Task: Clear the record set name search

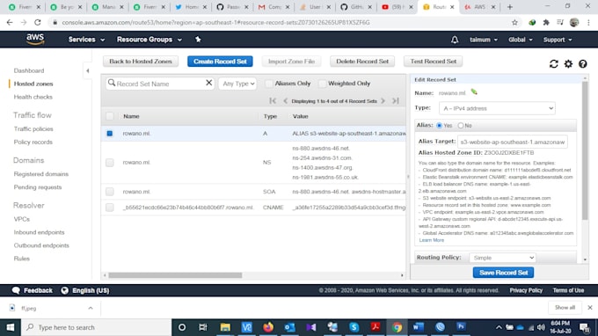Action: click(x=208, y=83)
